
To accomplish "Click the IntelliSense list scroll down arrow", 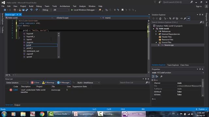I will pos(59,57).
